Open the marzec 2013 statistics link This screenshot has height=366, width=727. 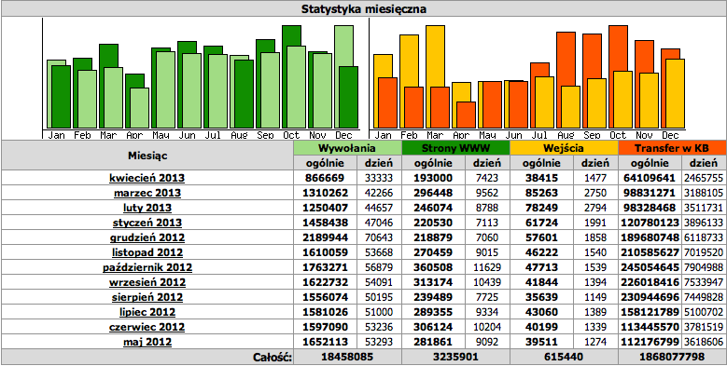point(147,193)
